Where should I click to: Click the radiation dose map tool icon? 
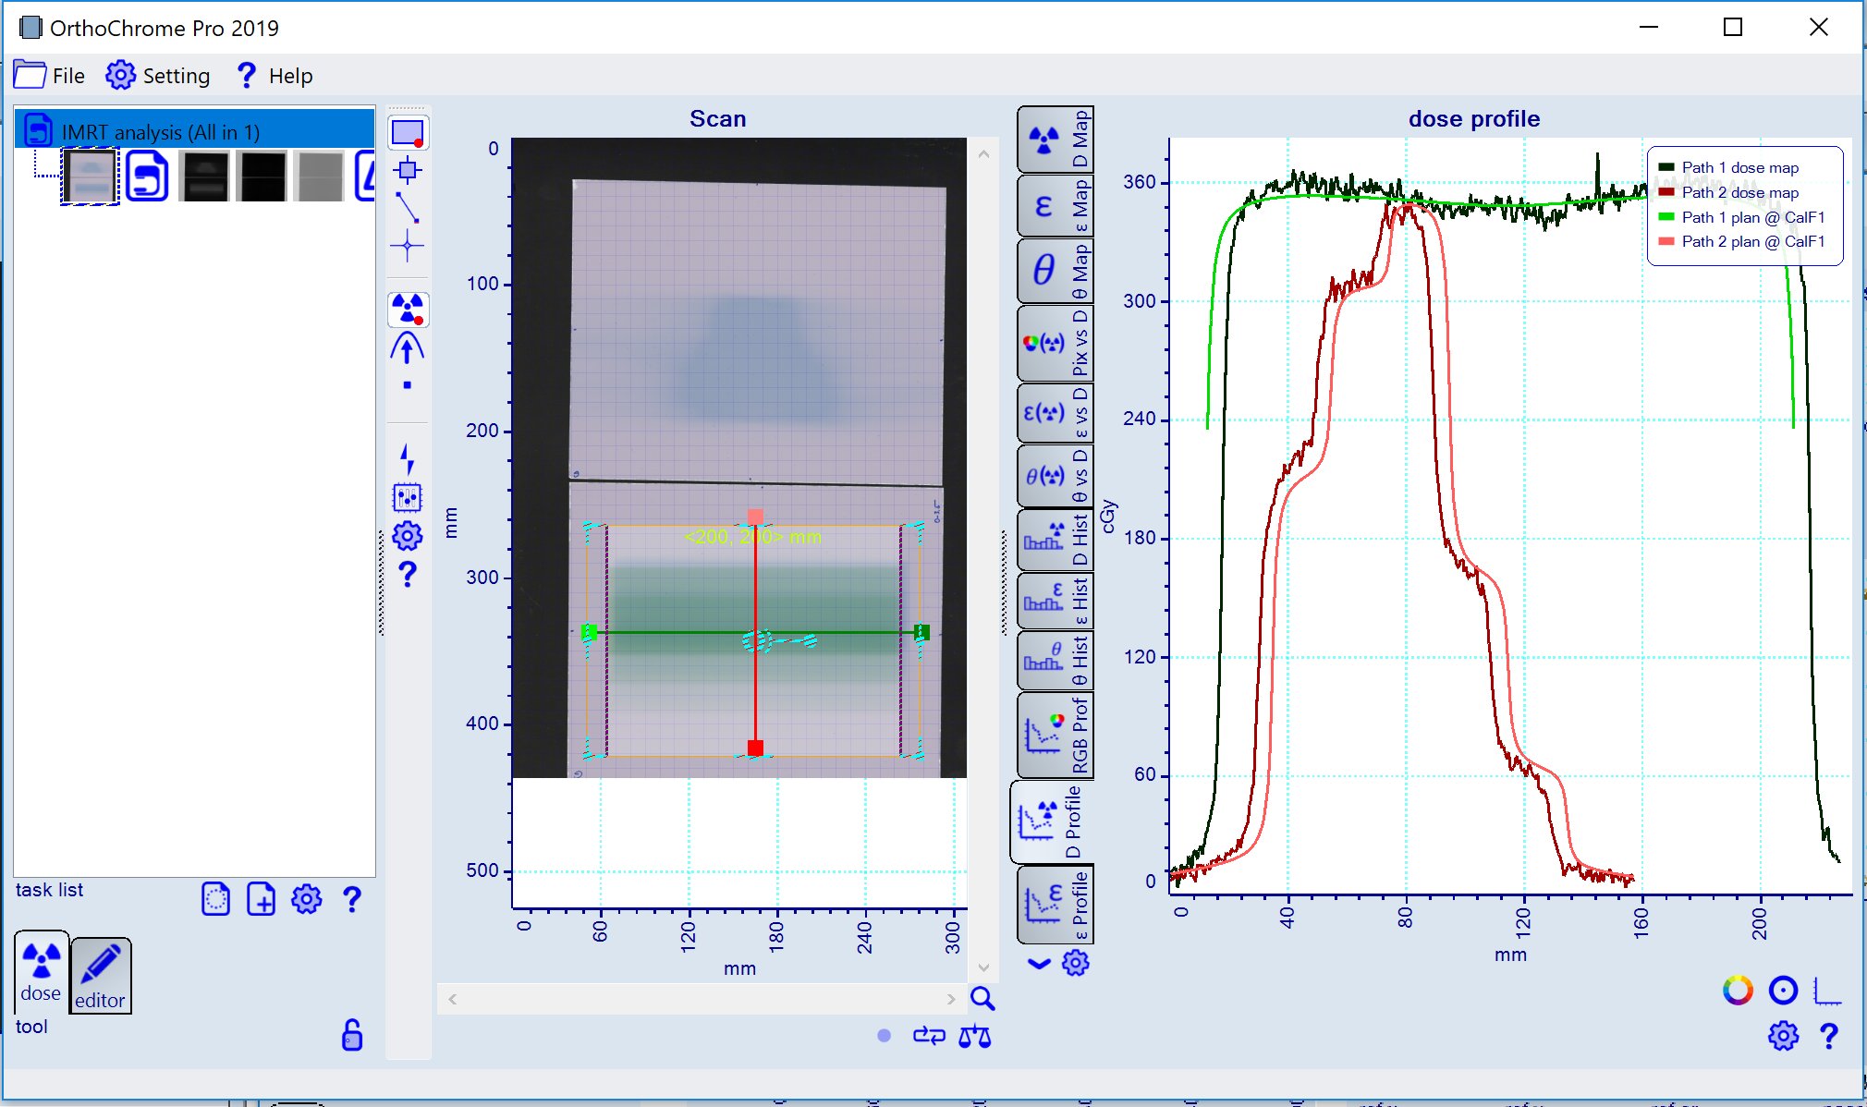(408, 309)
